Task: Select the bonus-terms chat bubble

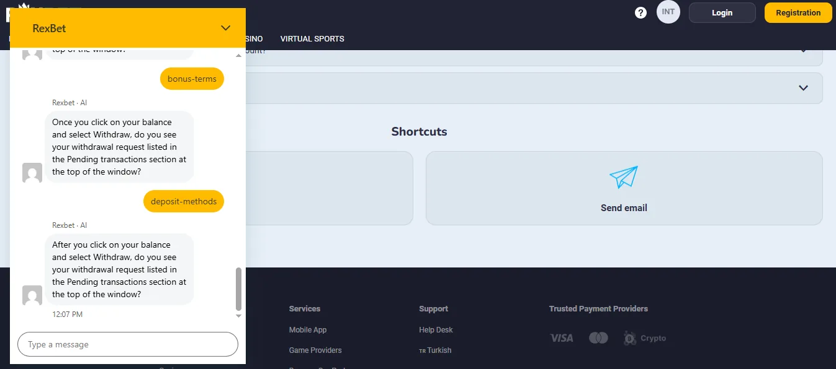Action: pyautogui.click(x=192, y=79)
